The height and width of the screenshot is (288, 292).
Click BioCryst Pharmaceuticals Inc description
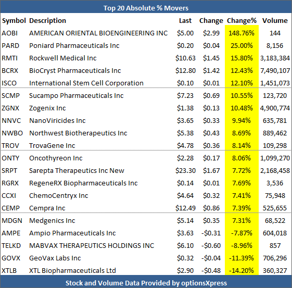(x=75, y=71)
